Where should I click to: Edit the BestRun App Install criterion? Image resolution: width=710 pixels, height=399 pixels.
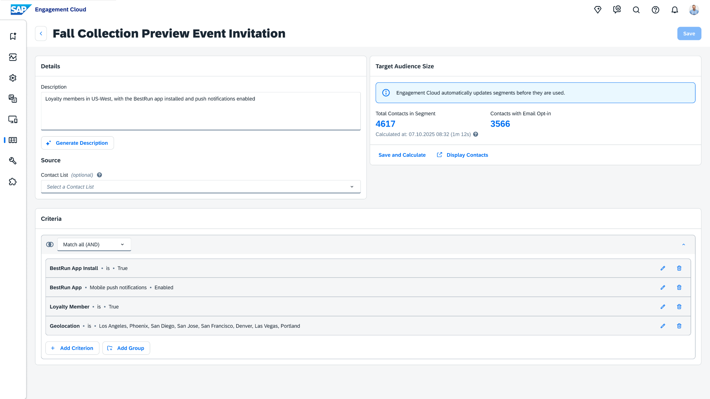[663, 268]
